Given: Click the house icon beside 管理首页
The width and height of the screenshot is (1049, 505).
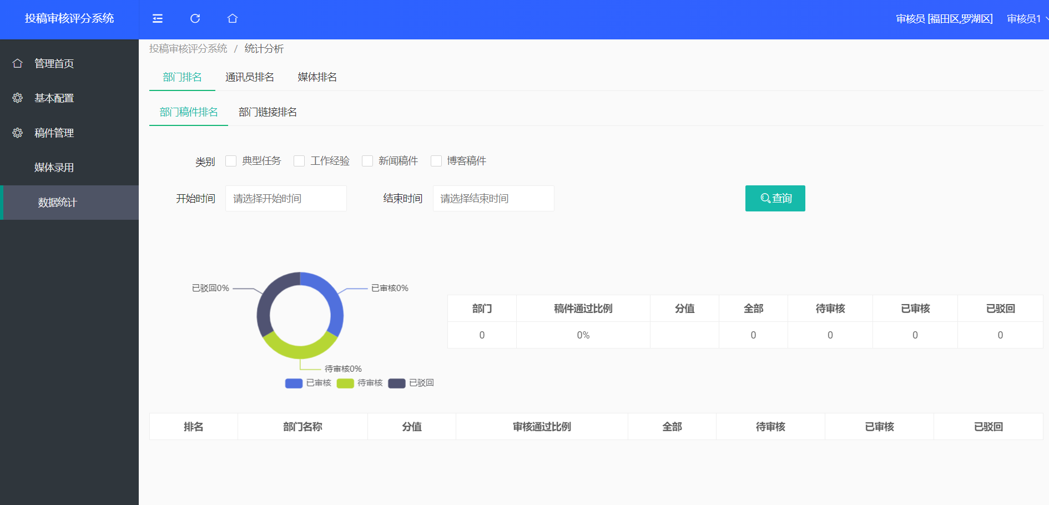Looking at the screenshot, I should coord(18,63).
